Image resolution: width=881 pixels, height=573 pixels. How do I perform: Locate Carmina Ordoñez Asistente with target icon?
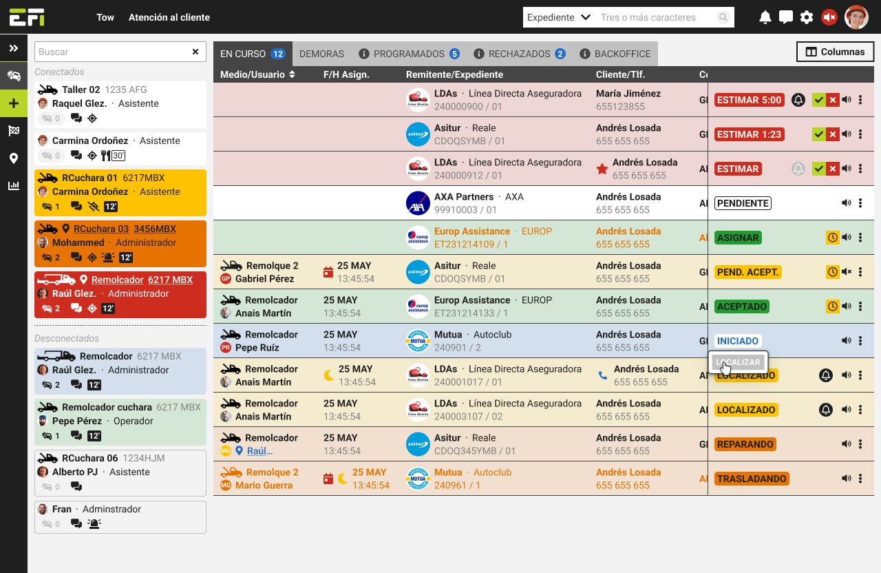point(92,156)
